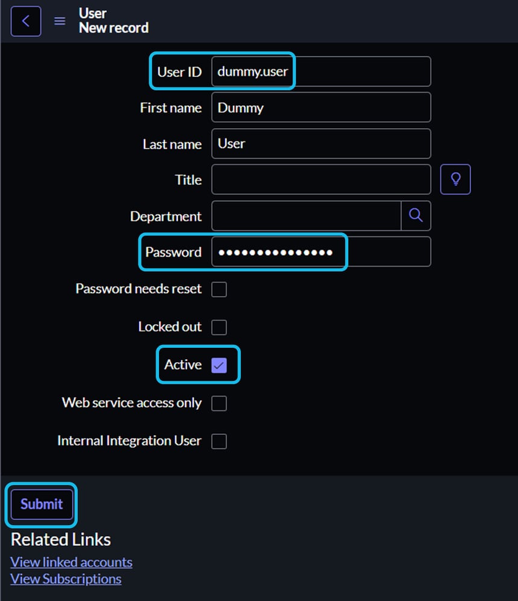Click inside the Department field
Screen dimensions: 518x601
306,215
